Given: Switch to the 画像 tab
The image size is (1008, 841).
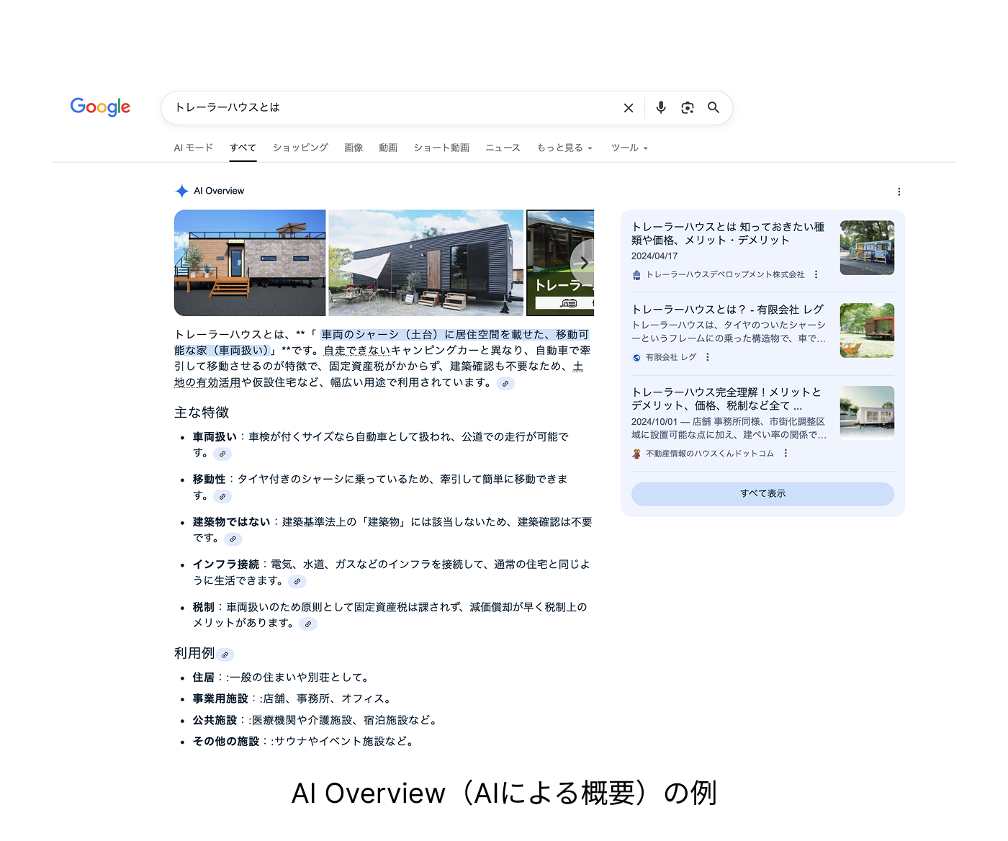Looking at the screenshot, I should click(x=354, y=148).
